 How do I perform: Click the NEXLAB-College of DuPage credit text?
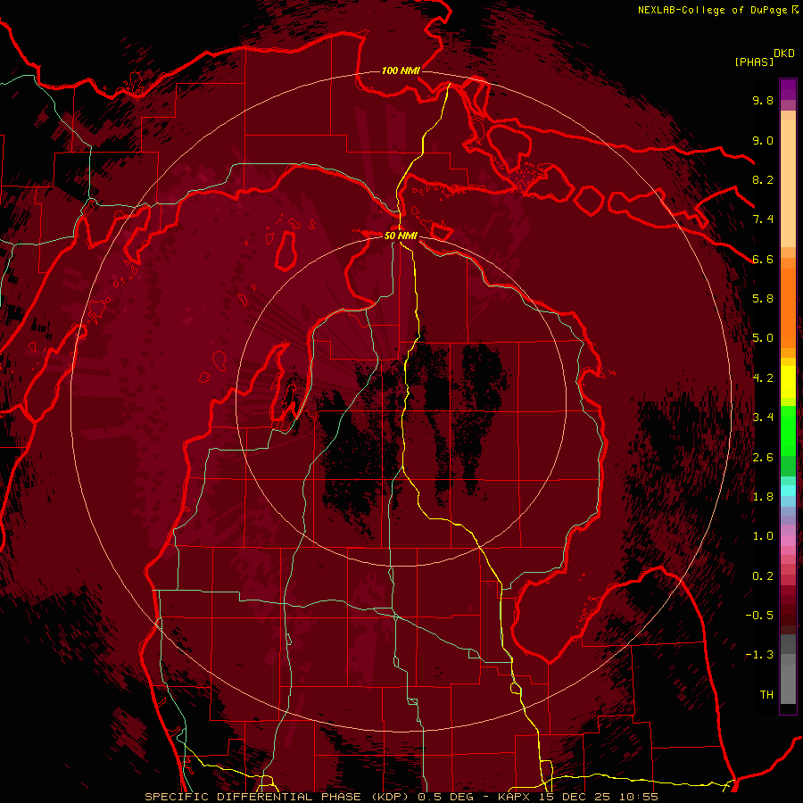tap(713, 10)
